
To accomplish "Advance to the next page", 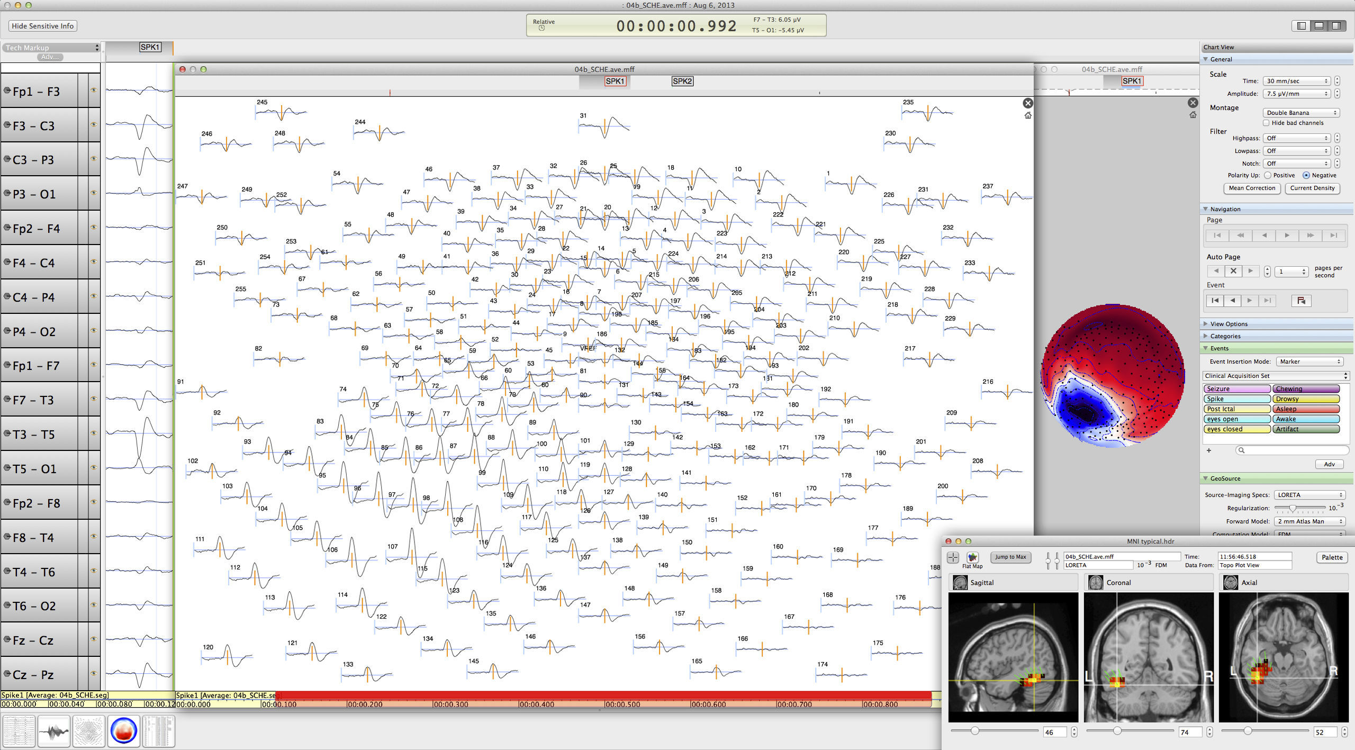I will (x=1287, y=236).
